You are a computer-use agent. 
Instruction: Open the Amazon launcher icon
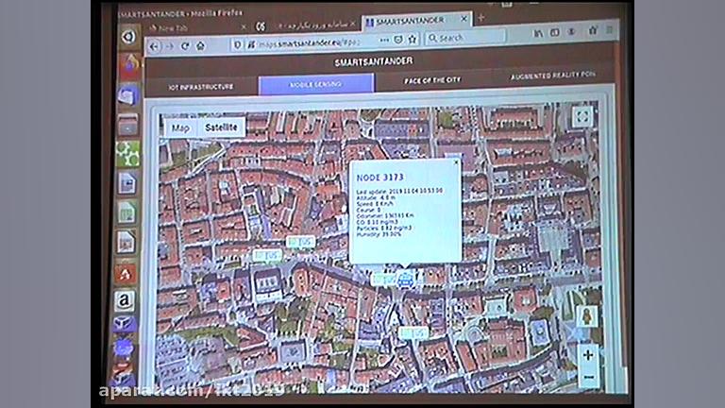(125, 300)
